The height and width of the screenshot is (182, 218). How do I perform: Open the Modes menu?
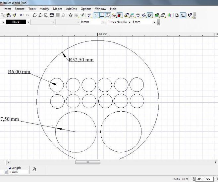57,9
